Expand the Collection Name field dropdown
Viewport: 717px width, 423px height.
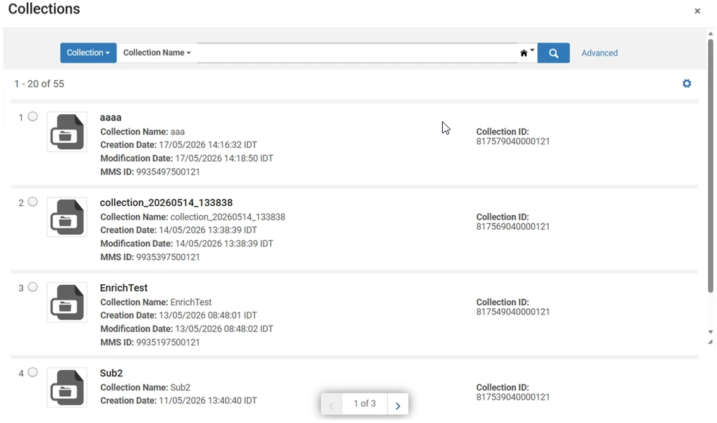pyautogui.click(x=157, y=53)
